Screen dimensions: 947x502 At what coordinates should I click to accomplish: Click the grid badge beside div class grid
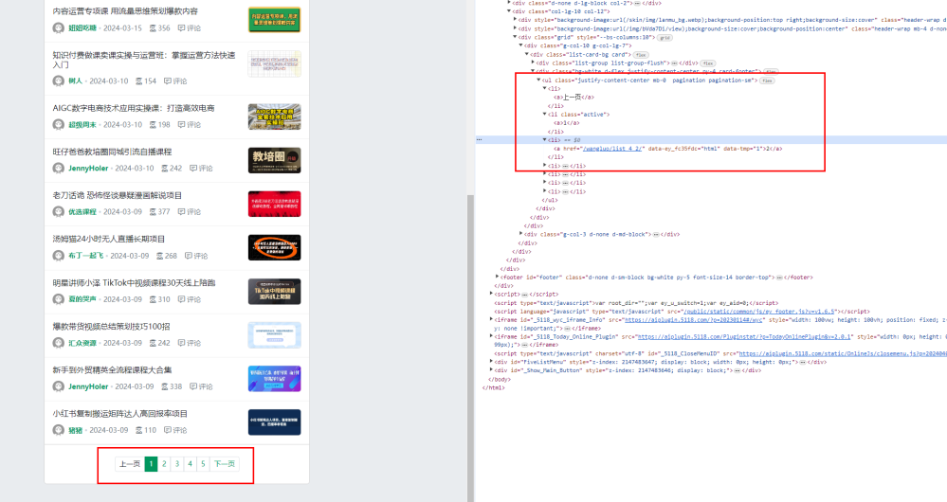point(665,37)
